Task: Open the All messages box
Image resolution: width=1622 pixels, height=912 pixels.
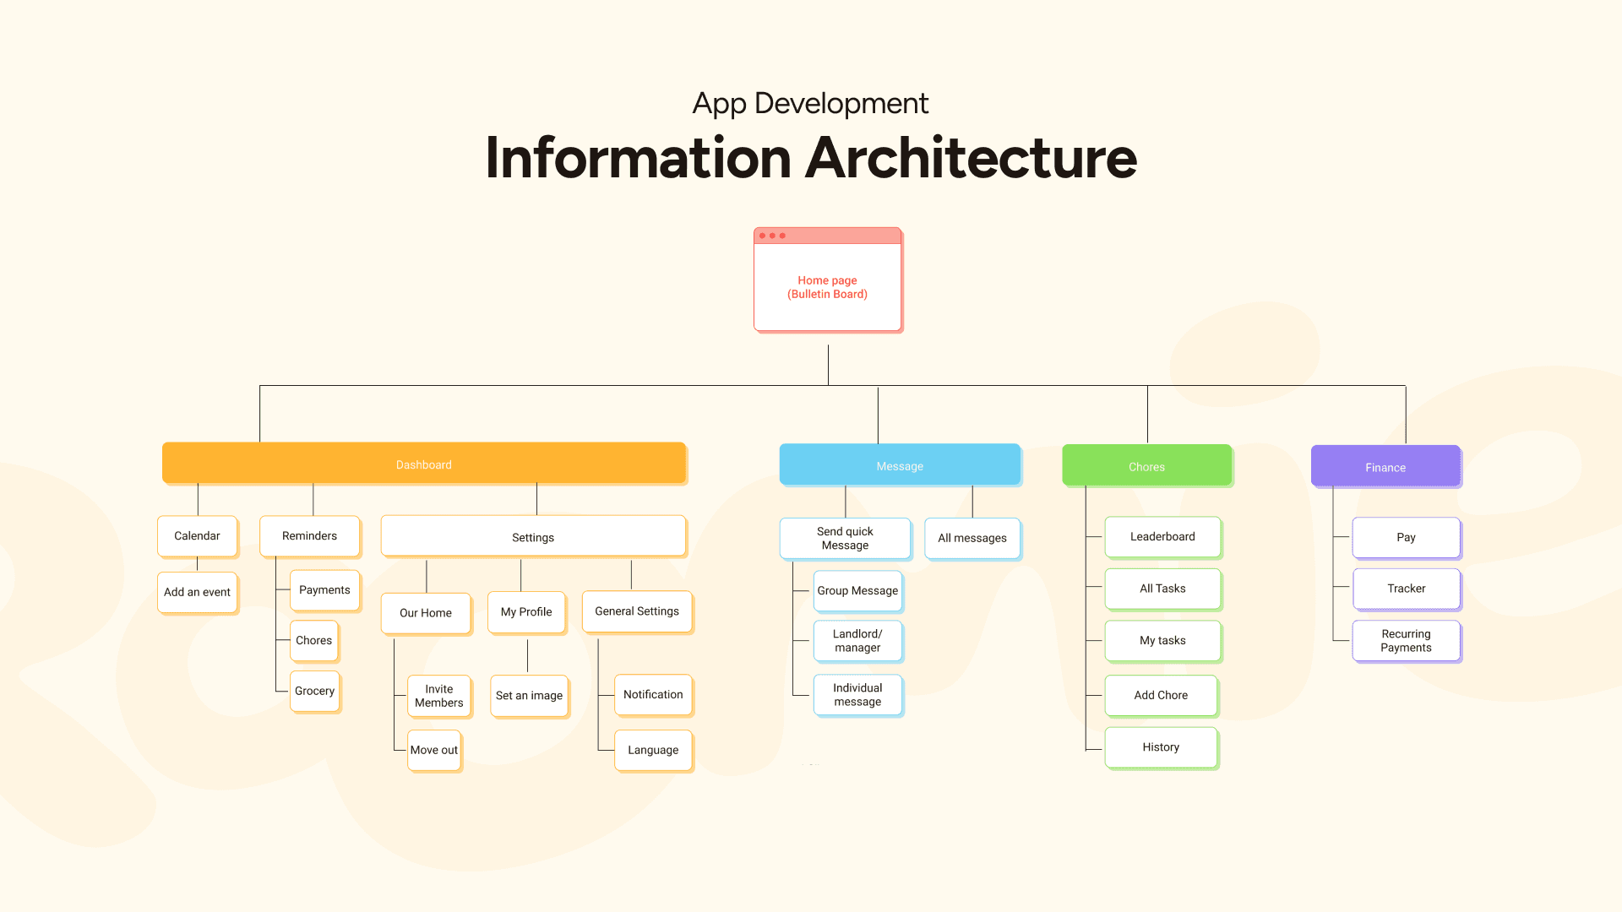Action: tap(972, 538)
